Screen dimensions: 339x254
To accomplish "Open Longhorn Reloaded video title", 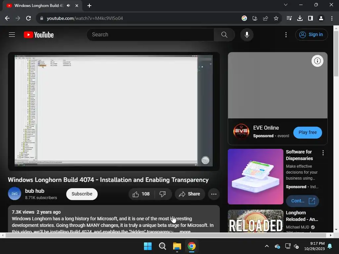I will pyautogui.click(x=302, y=216).
